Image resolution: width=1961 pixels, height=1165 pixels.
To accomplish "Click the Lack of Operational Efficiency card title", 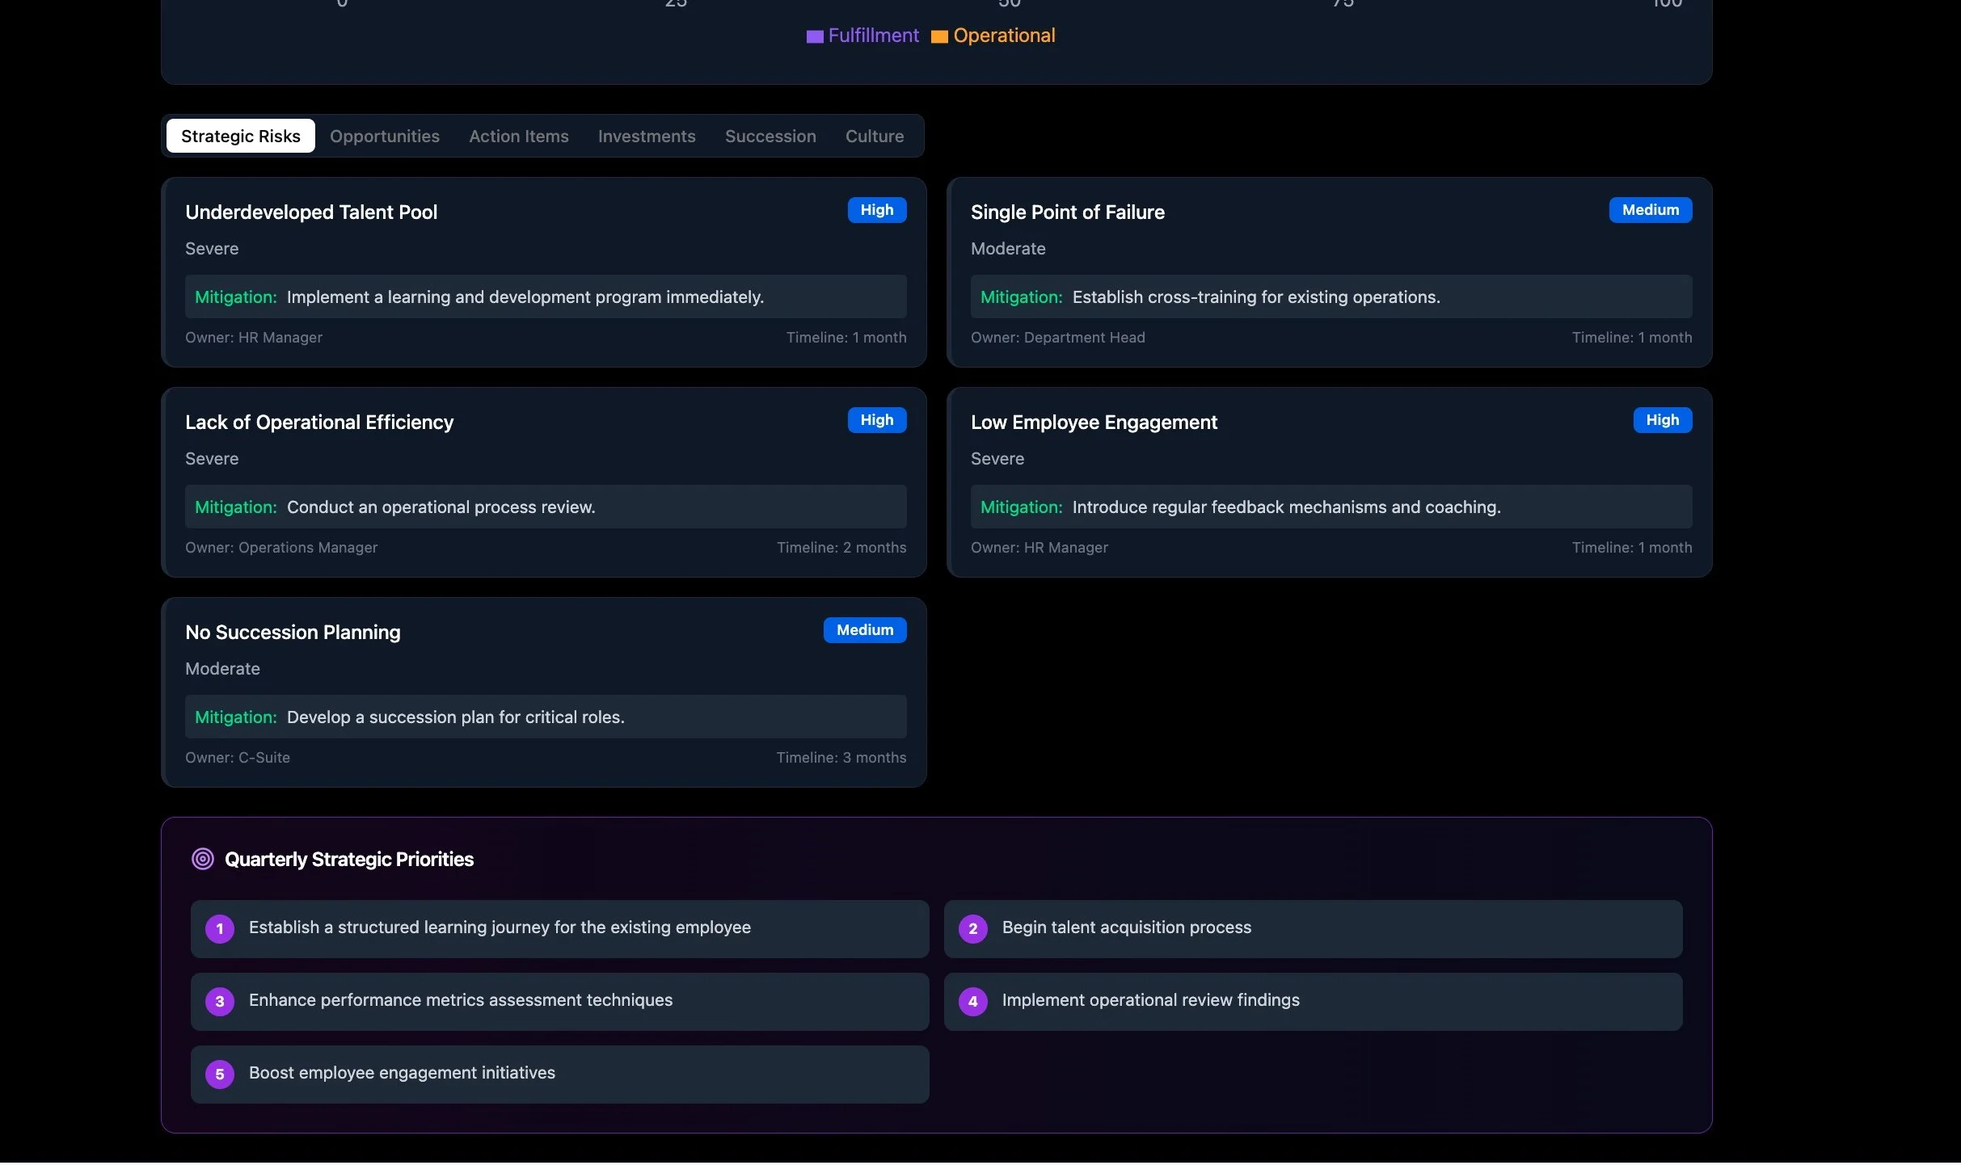I will coord(319,423).
